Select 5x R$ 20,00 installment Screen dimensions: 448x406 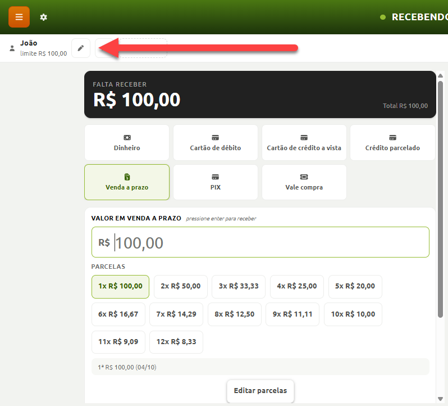coord(355,286)
